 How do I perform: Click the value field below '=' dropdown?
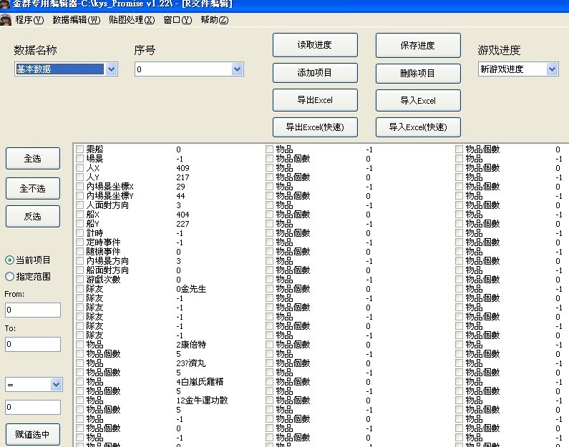coord(33,407)
